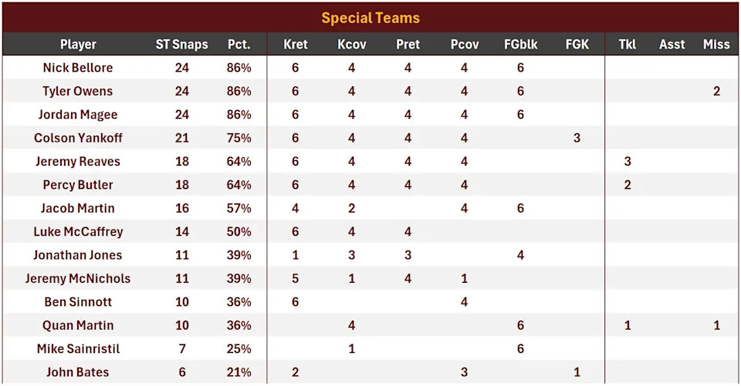Select Mike Sainristil's ST Snaps value

click(182, 348)
